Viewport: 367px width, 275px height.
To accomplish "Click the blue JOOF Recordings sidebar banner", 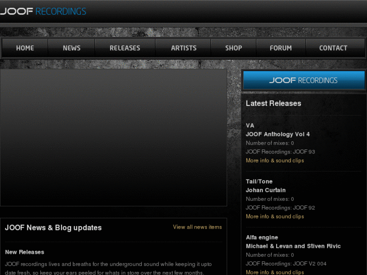I will [x=304, y=80].
